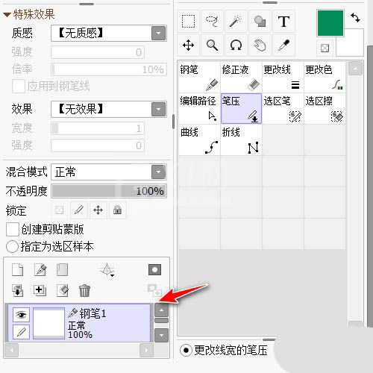Select the 更改色 tool

[x=325, y=78]
